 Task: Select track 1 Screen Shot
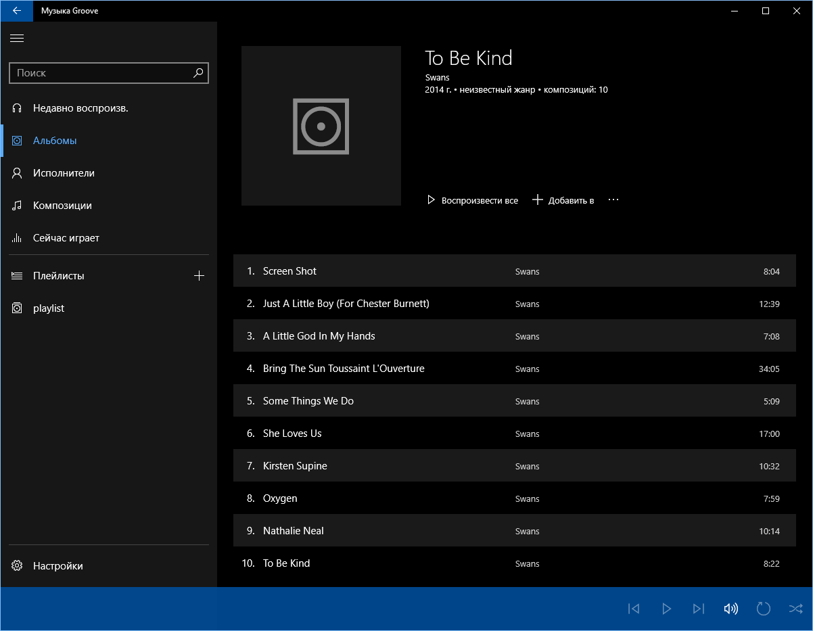[515, 271]
